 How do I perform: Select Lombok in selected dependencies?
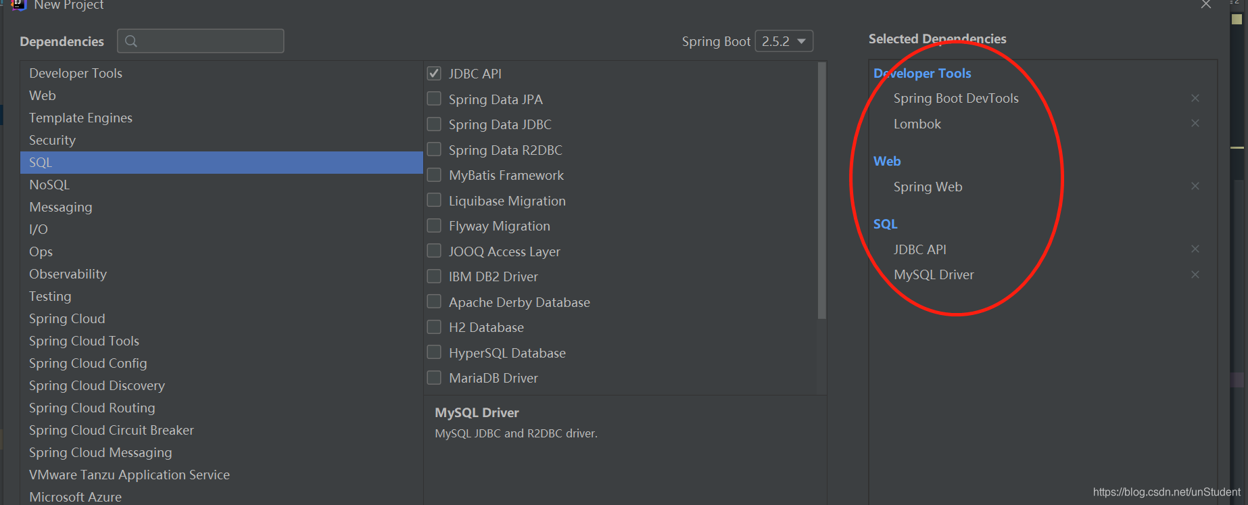[917, 124]
